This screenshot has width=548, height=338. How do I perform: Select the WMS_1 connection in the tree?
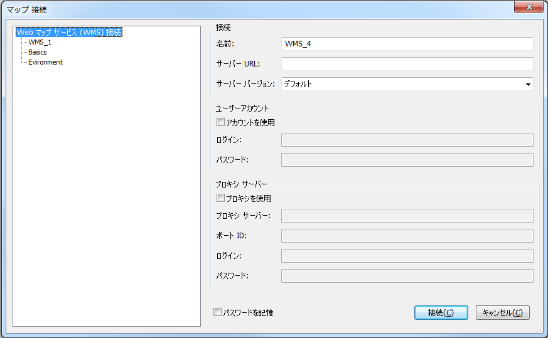(40, 42)
